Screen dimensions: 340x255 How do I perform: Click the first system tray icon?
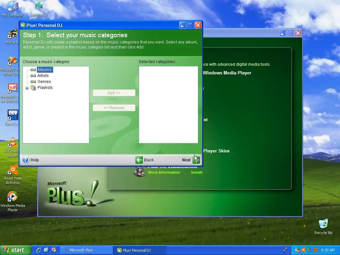[x=297, y=250]
